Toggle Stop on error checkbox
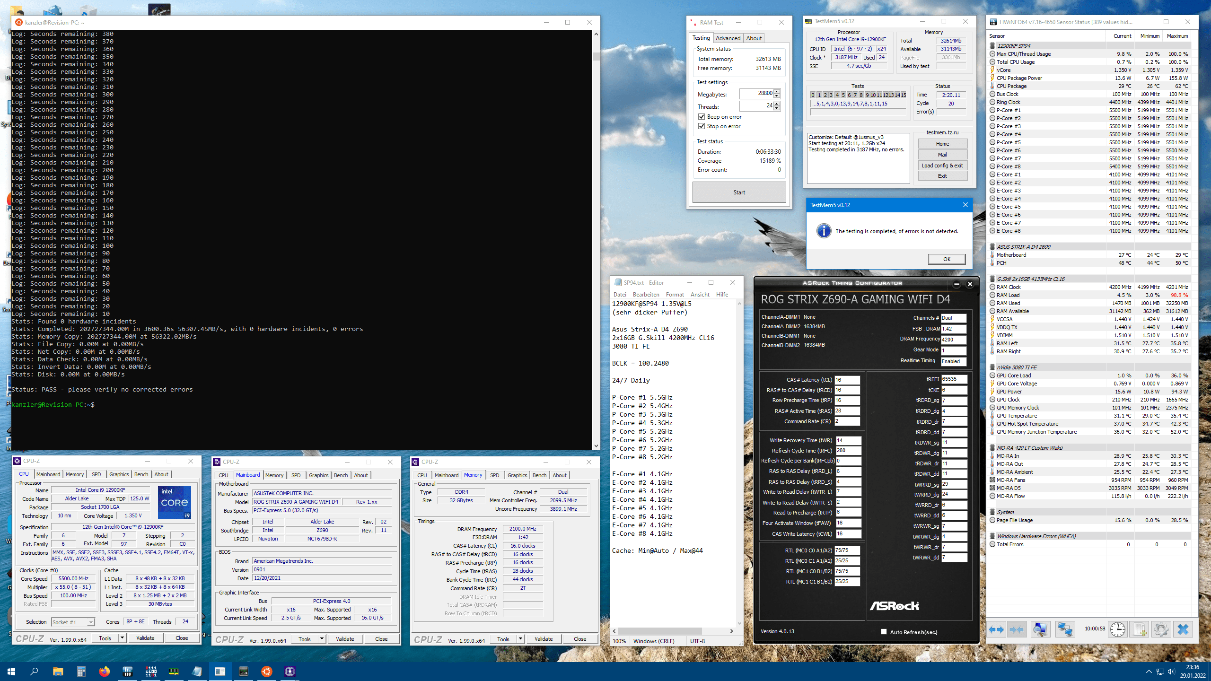Screen dimensions: 1211x681 tap(702, 126)
